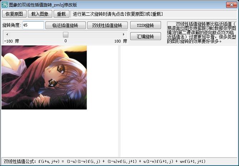This screenshot has height=166, width=239.
Task: Click the source anime image preview
Action: 44,77
